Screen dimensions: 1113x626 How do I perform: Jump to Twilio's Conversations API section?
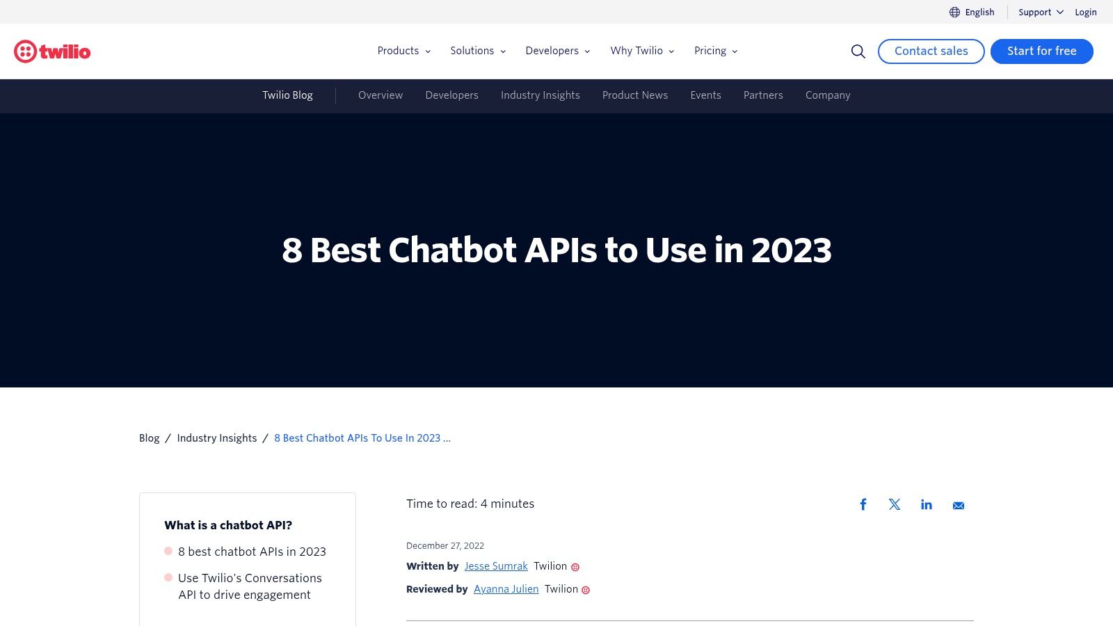click(x=250, y=586)
